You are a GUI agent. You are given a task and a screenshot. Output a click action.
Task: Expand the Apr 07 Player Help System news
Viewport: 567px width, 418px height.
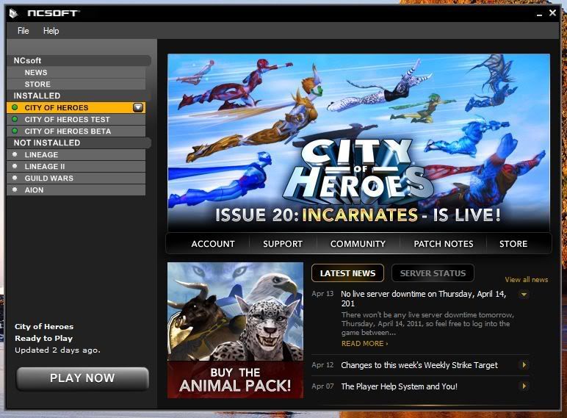tap(524, 386)
